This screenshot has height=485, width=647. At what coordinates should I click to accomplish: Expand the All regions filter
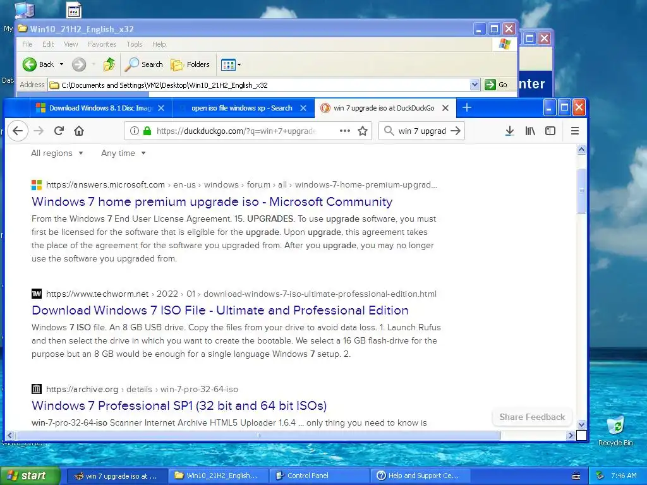(x=57, y=153)
